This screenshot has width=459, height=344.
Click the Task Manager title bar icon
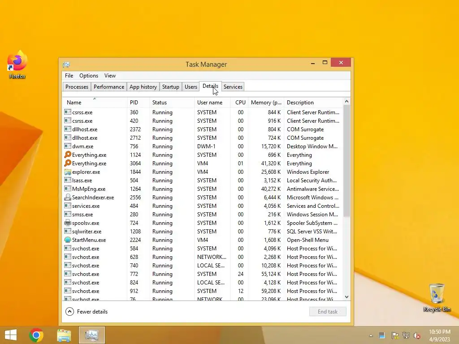click(x=66, y=64)
